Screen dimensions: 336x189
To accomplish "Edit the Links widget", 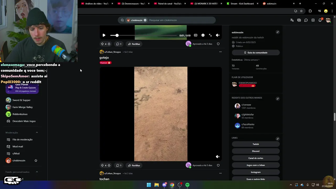I will pyautogui.click(x=277, y=139).
